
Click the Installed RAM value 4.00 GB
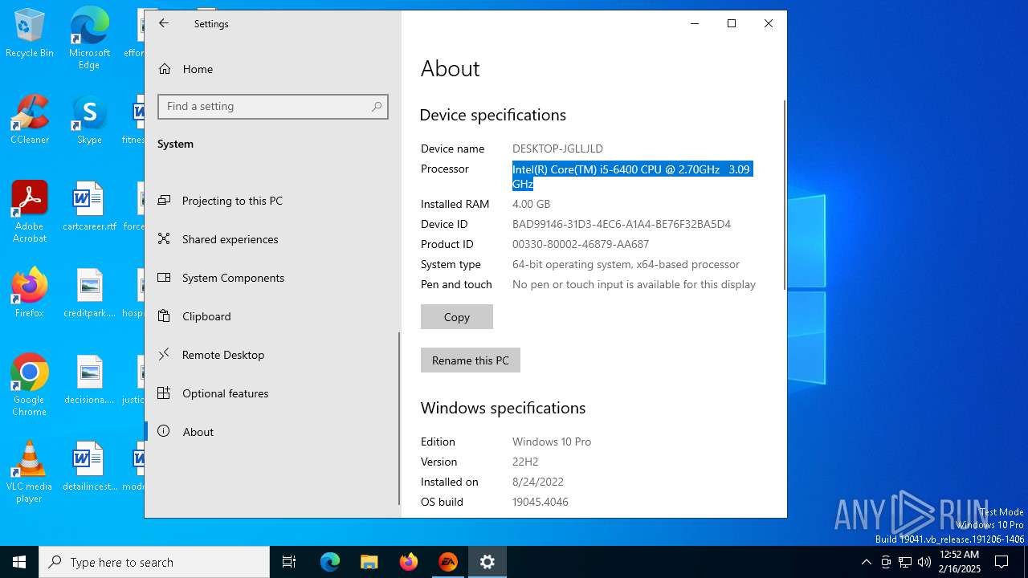[531, 204]
